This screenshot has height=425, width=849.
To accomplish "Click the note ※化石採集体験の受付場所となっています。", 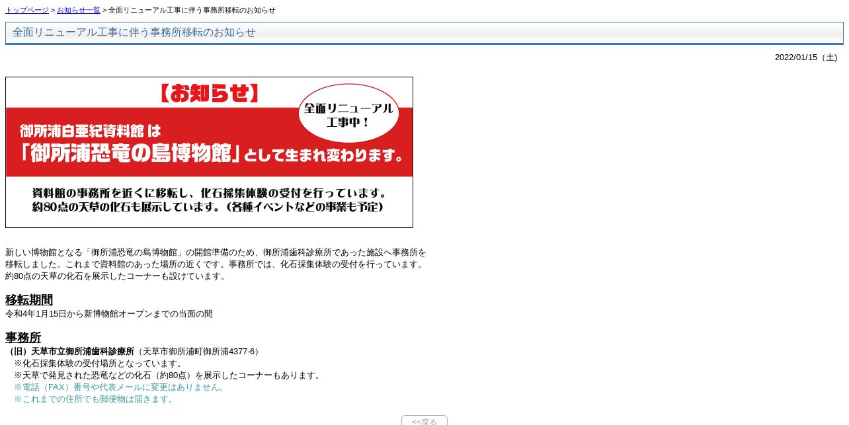I will tap(99, 364).
